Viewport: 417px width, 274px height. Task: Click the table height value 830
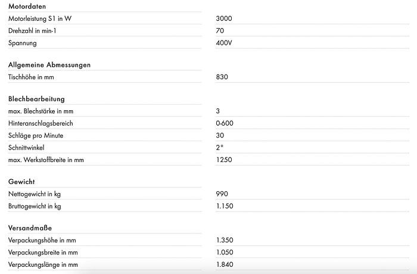222,77
